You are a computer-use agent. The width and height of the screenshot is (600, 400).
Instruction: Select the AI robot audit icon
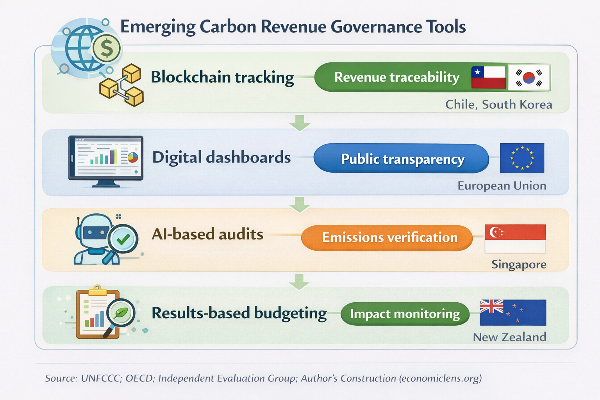(x=104, y=240)
